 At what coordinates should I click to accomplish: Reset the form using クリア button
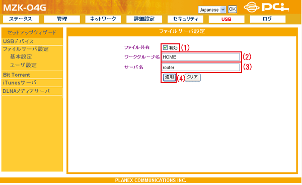[x=193, y=77]
